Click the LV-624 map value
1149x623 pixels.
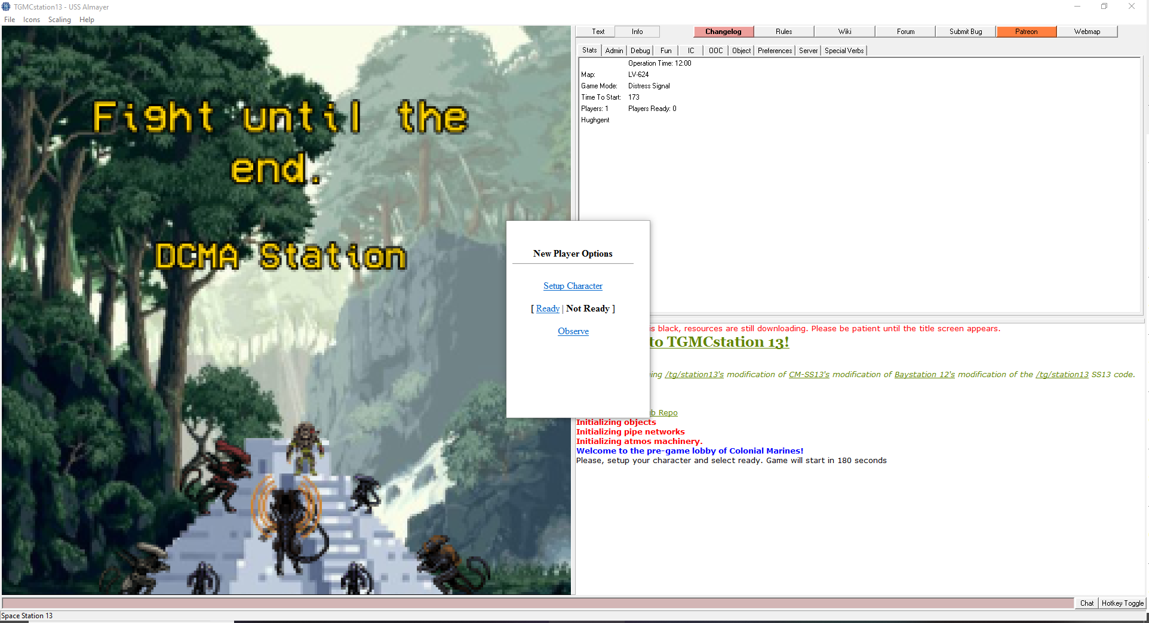click(x=638, y=75)
